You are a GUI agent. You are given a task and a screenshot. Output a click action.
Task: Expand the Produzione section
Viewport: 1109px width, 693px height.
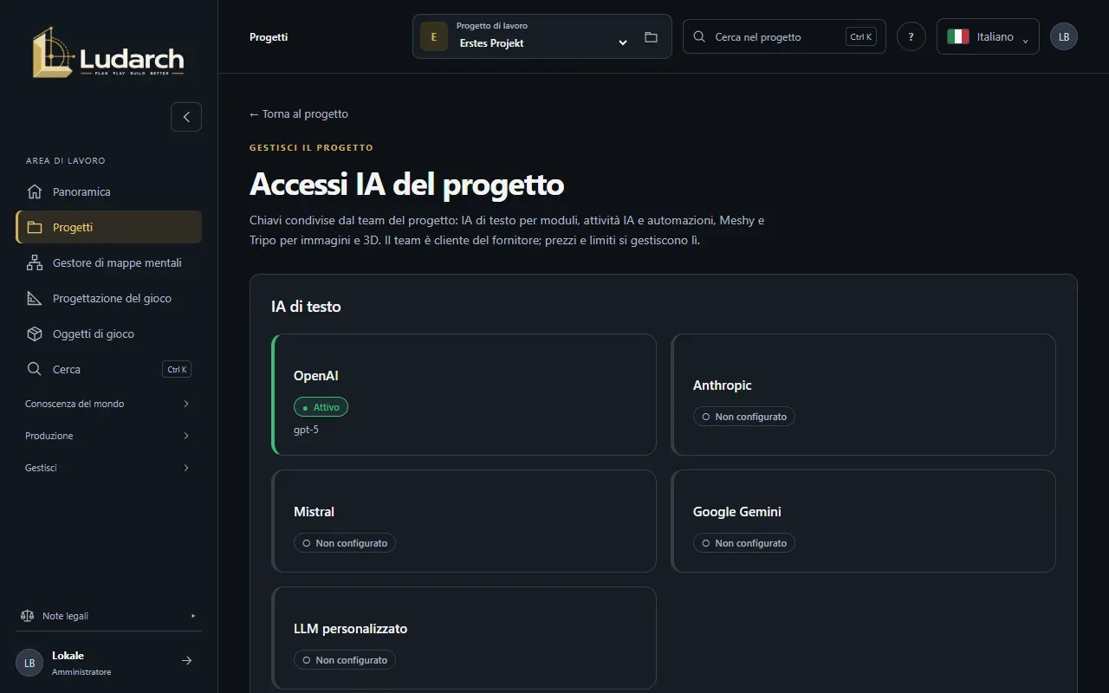[108, 436]
